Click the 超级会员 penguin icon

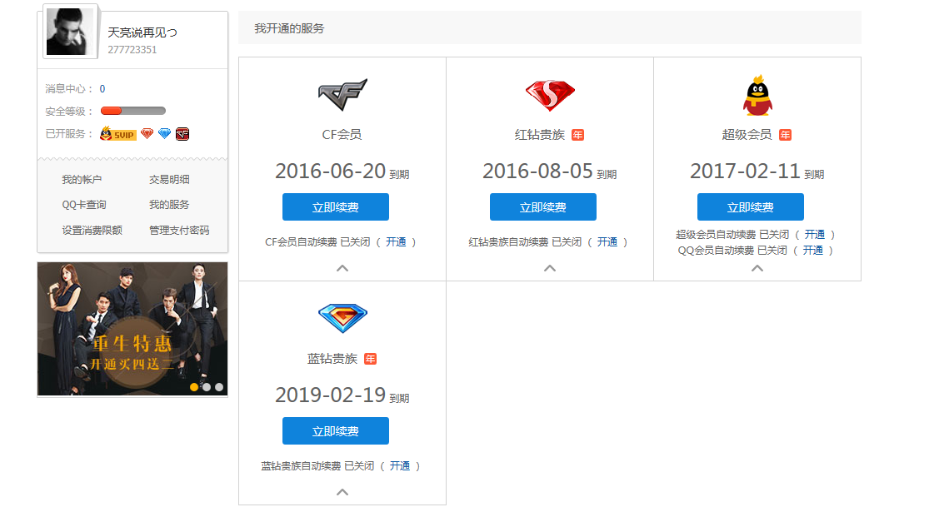pos(757,95)
